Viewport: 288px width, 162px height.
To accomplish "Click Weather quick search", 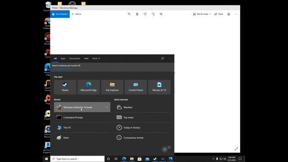I will [x=142, y=107].
